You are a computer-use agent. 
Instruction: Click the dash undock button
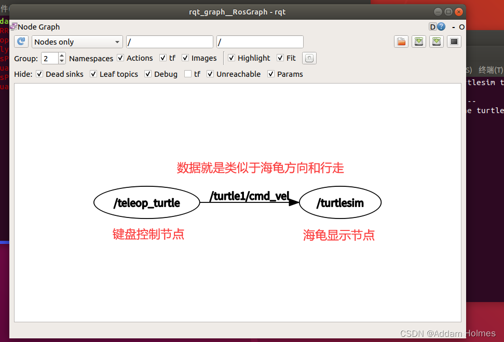click(x=454, y=27)
